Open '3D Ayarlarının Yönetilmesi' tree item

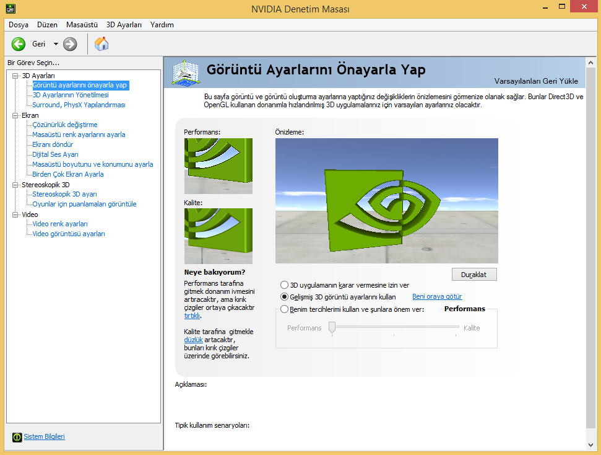tap(71, 95)
